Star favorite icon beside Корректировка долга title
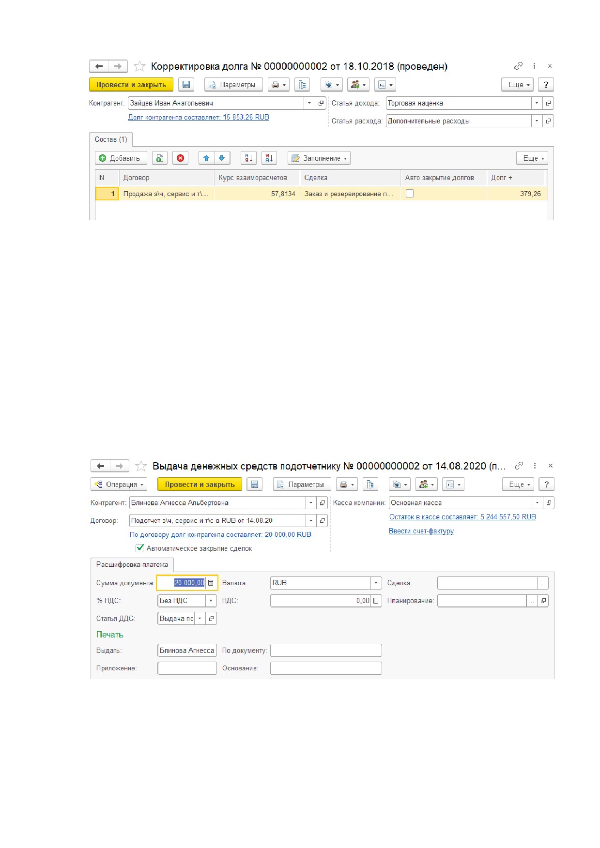600x848 pixels. point(139,66)
